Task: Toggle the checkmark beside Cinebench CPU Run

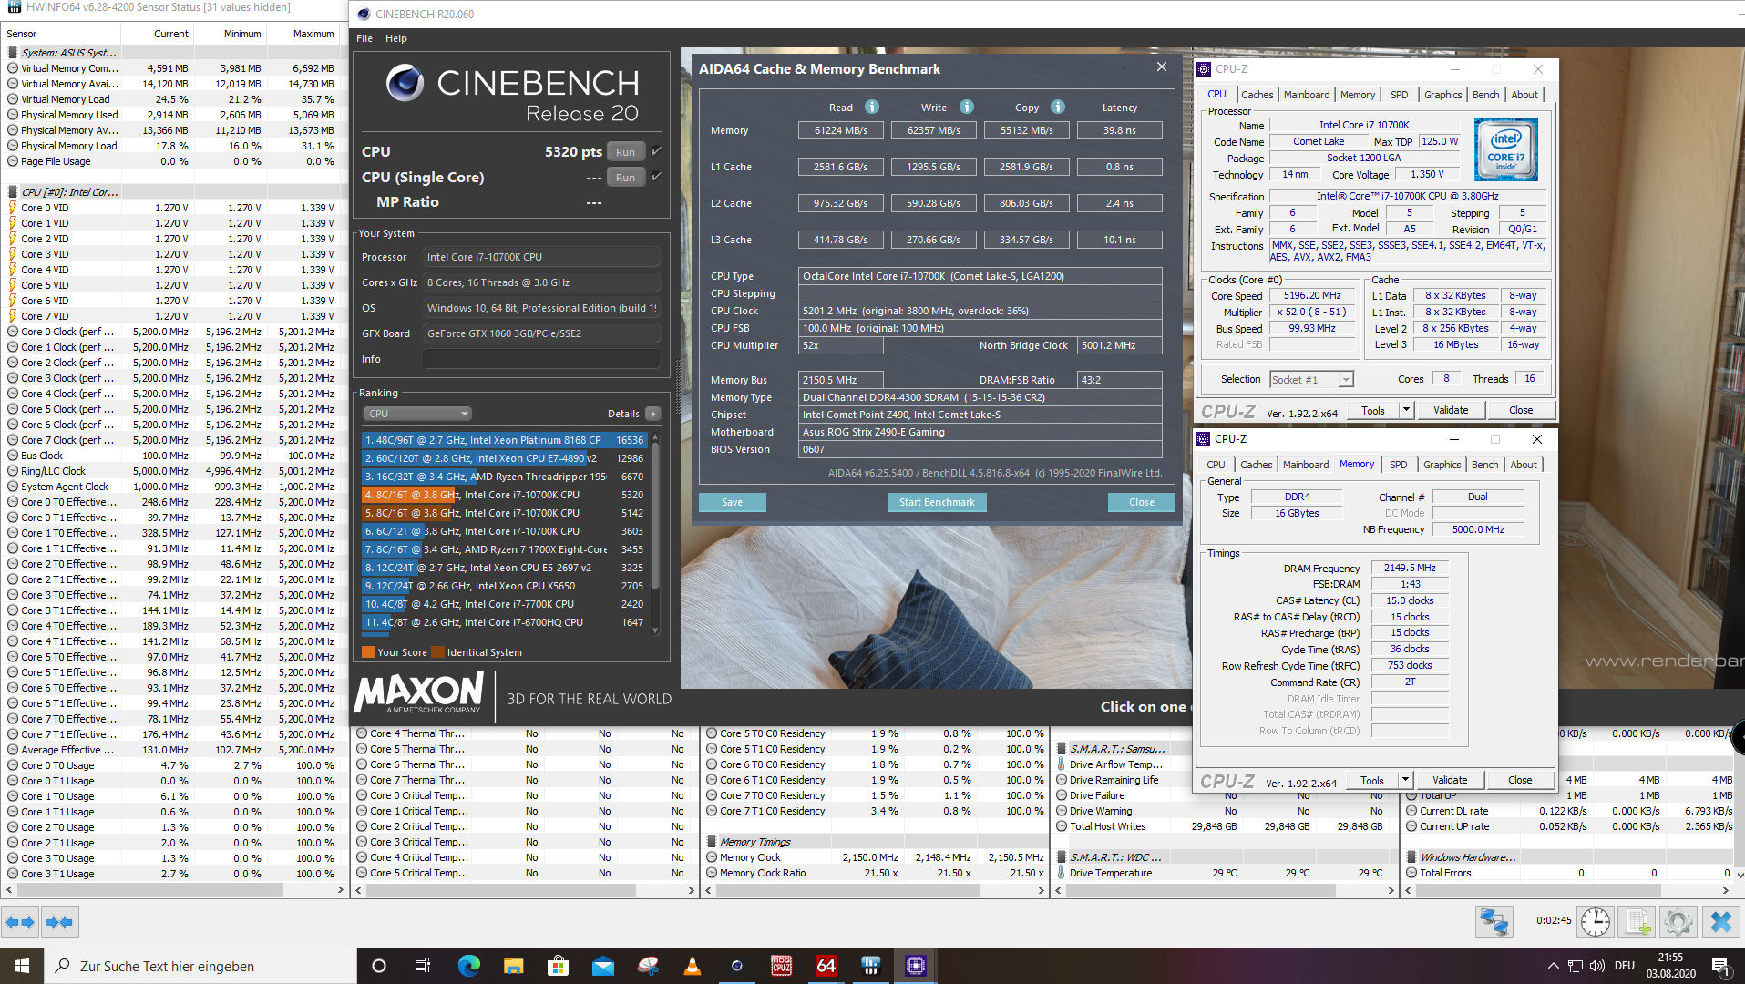Action: click(656, 151)
